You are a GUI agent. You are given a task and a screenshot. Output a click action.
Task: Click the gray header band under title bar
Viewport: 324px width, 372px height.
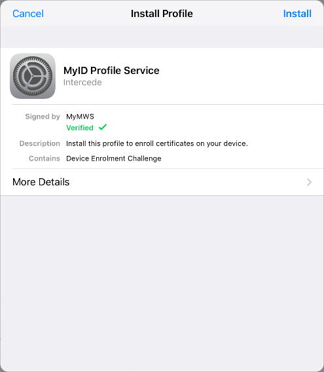(x=162, y=37)
